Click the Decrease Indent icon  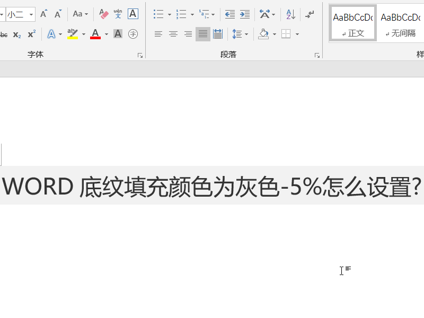click(x=230, y=14)
